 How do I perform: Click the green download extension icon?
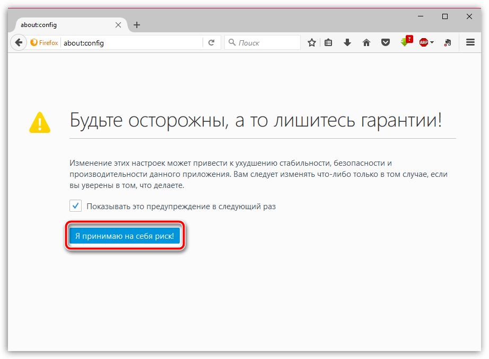[x=405, y=43]
